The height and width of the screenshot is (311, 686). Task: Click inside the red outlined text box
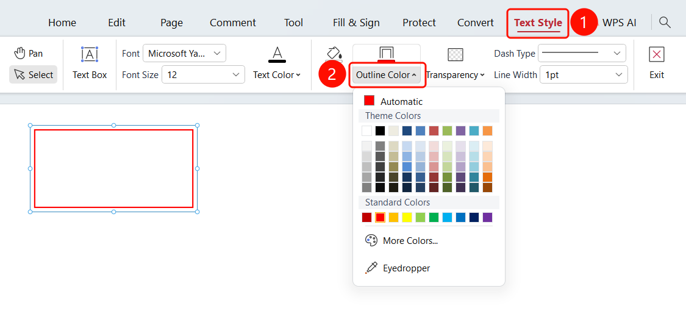[114, 168]
